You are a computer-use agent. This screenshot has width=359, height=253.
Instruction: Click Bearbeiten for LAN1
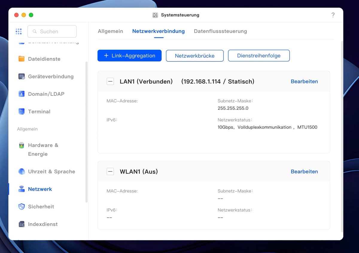point(304,81)
